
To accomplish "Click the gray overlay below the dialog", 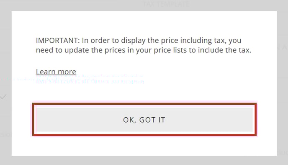I will (144, 160).
